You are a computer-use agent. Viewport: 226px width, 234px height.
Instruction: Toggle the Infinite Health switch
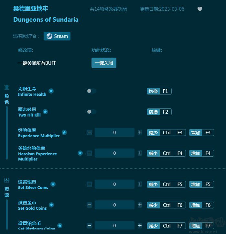click(91, 91)
